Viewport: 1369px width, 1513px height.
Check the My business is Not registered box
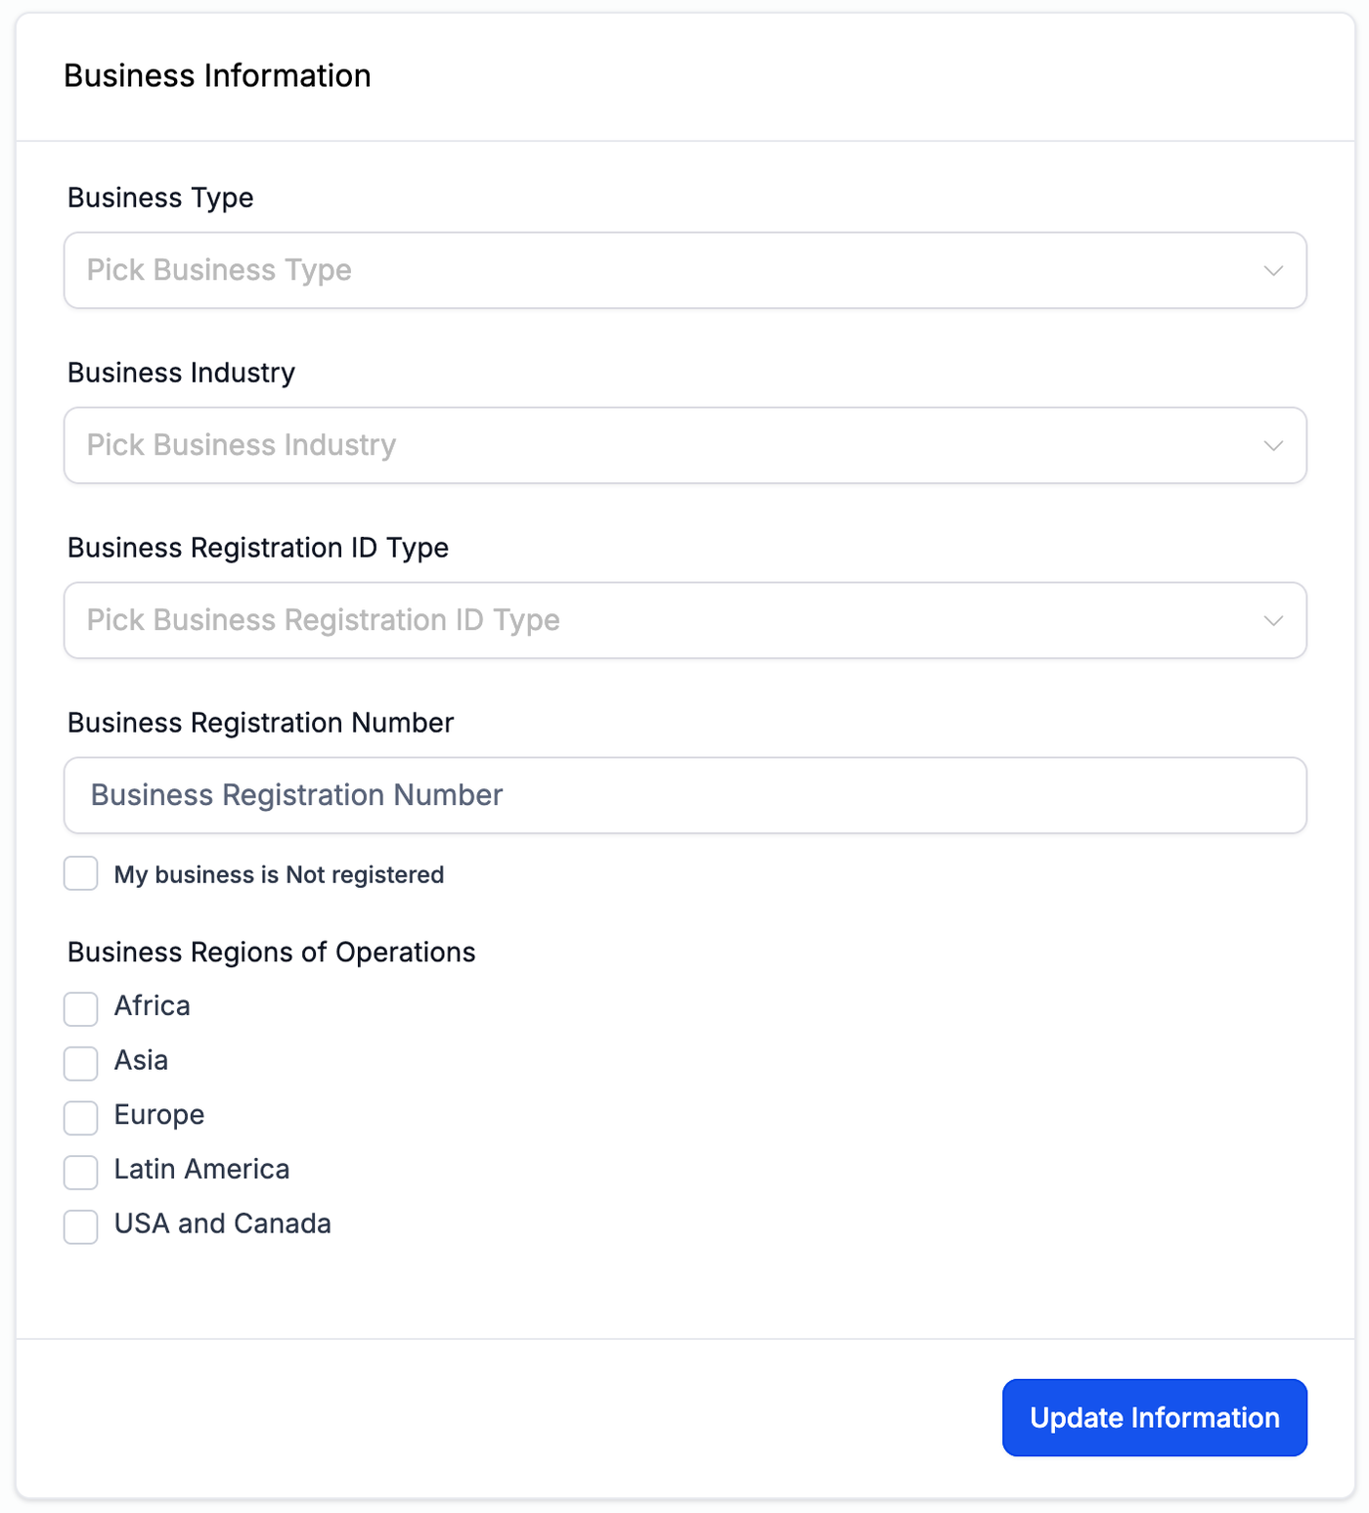[81, 873]
